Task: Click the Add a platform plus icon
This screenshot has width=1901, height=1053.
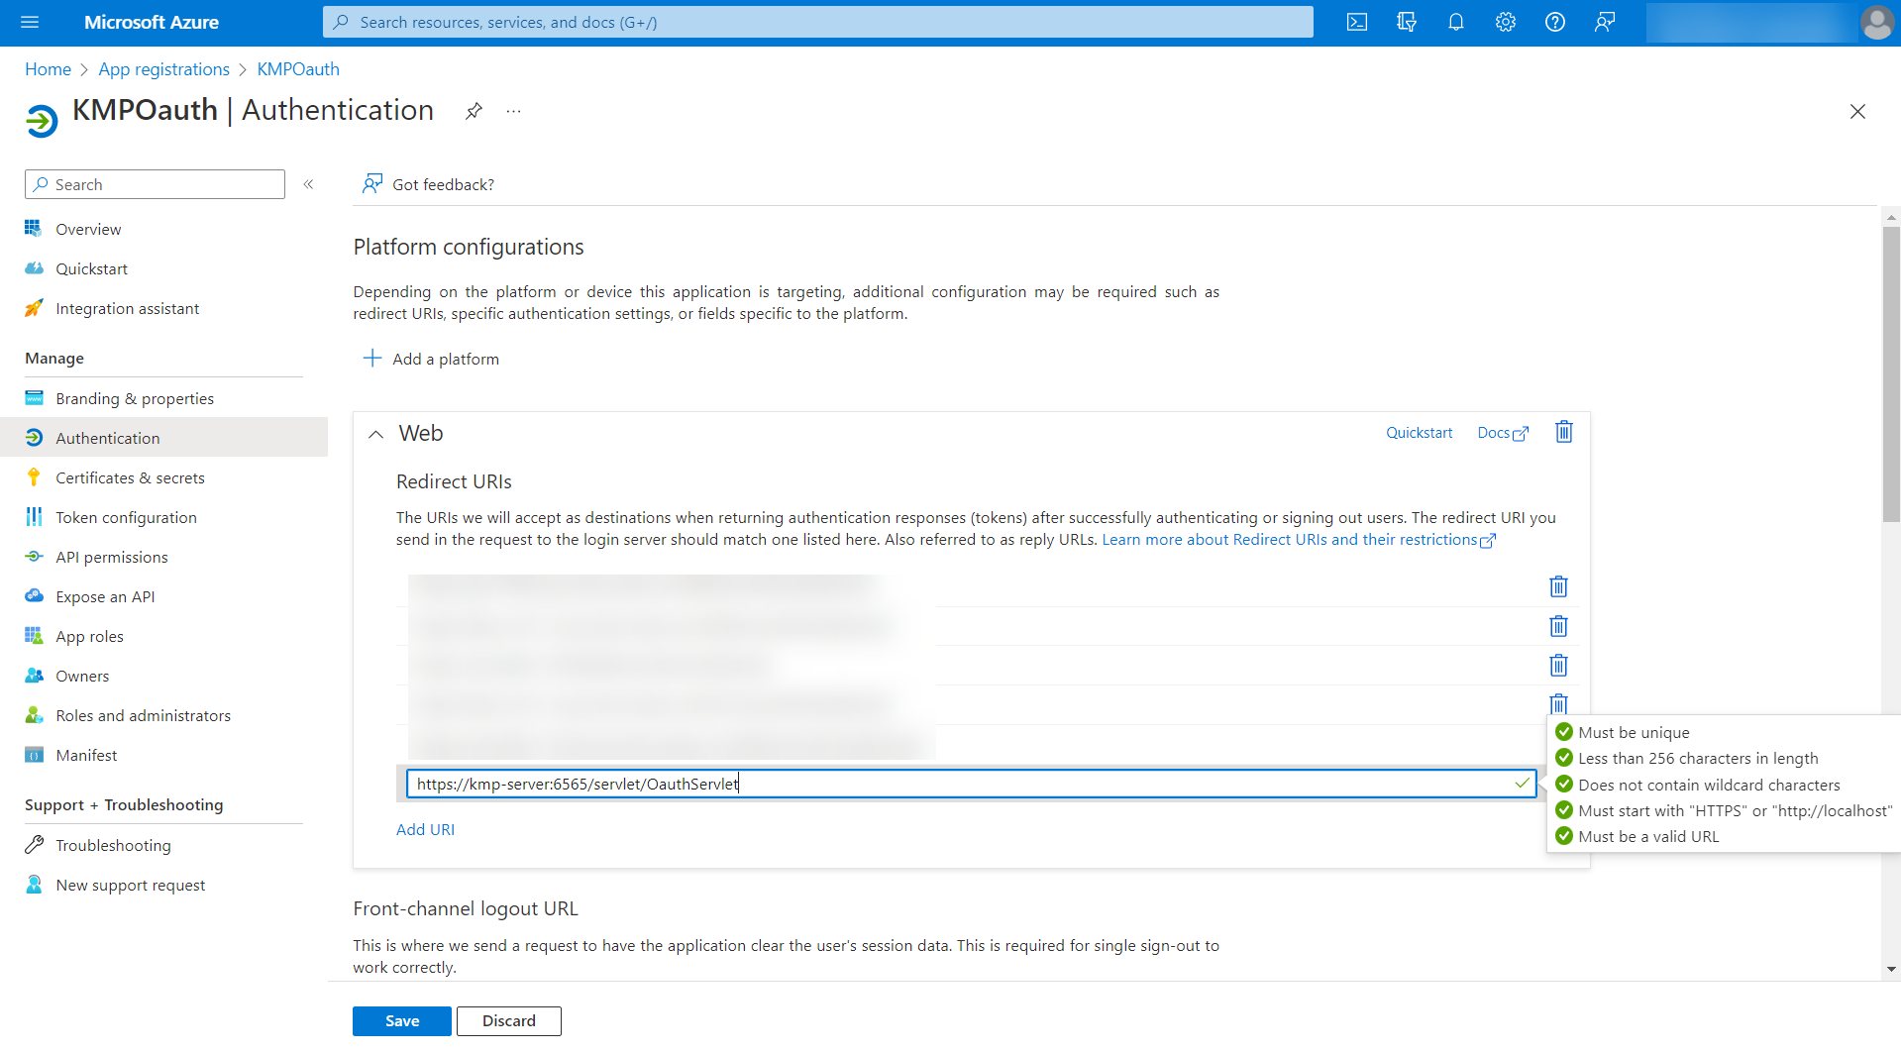Action: [372, 359]
